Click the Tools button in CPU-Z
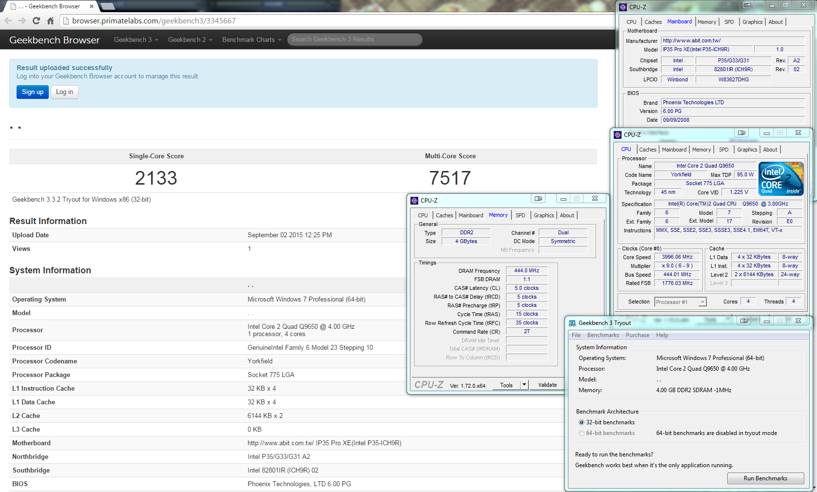The image size is (817, 492). click(x=506, y=385)
